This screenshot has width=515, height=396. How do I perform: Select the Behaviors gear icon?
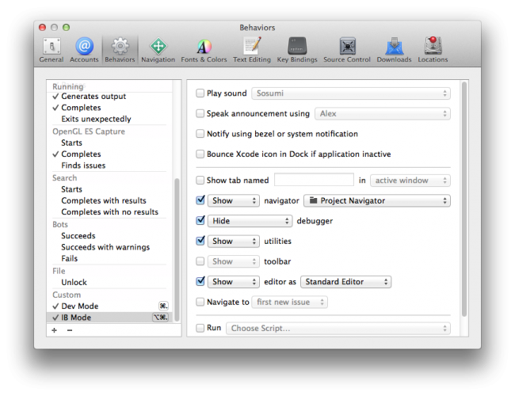(120, 46)
